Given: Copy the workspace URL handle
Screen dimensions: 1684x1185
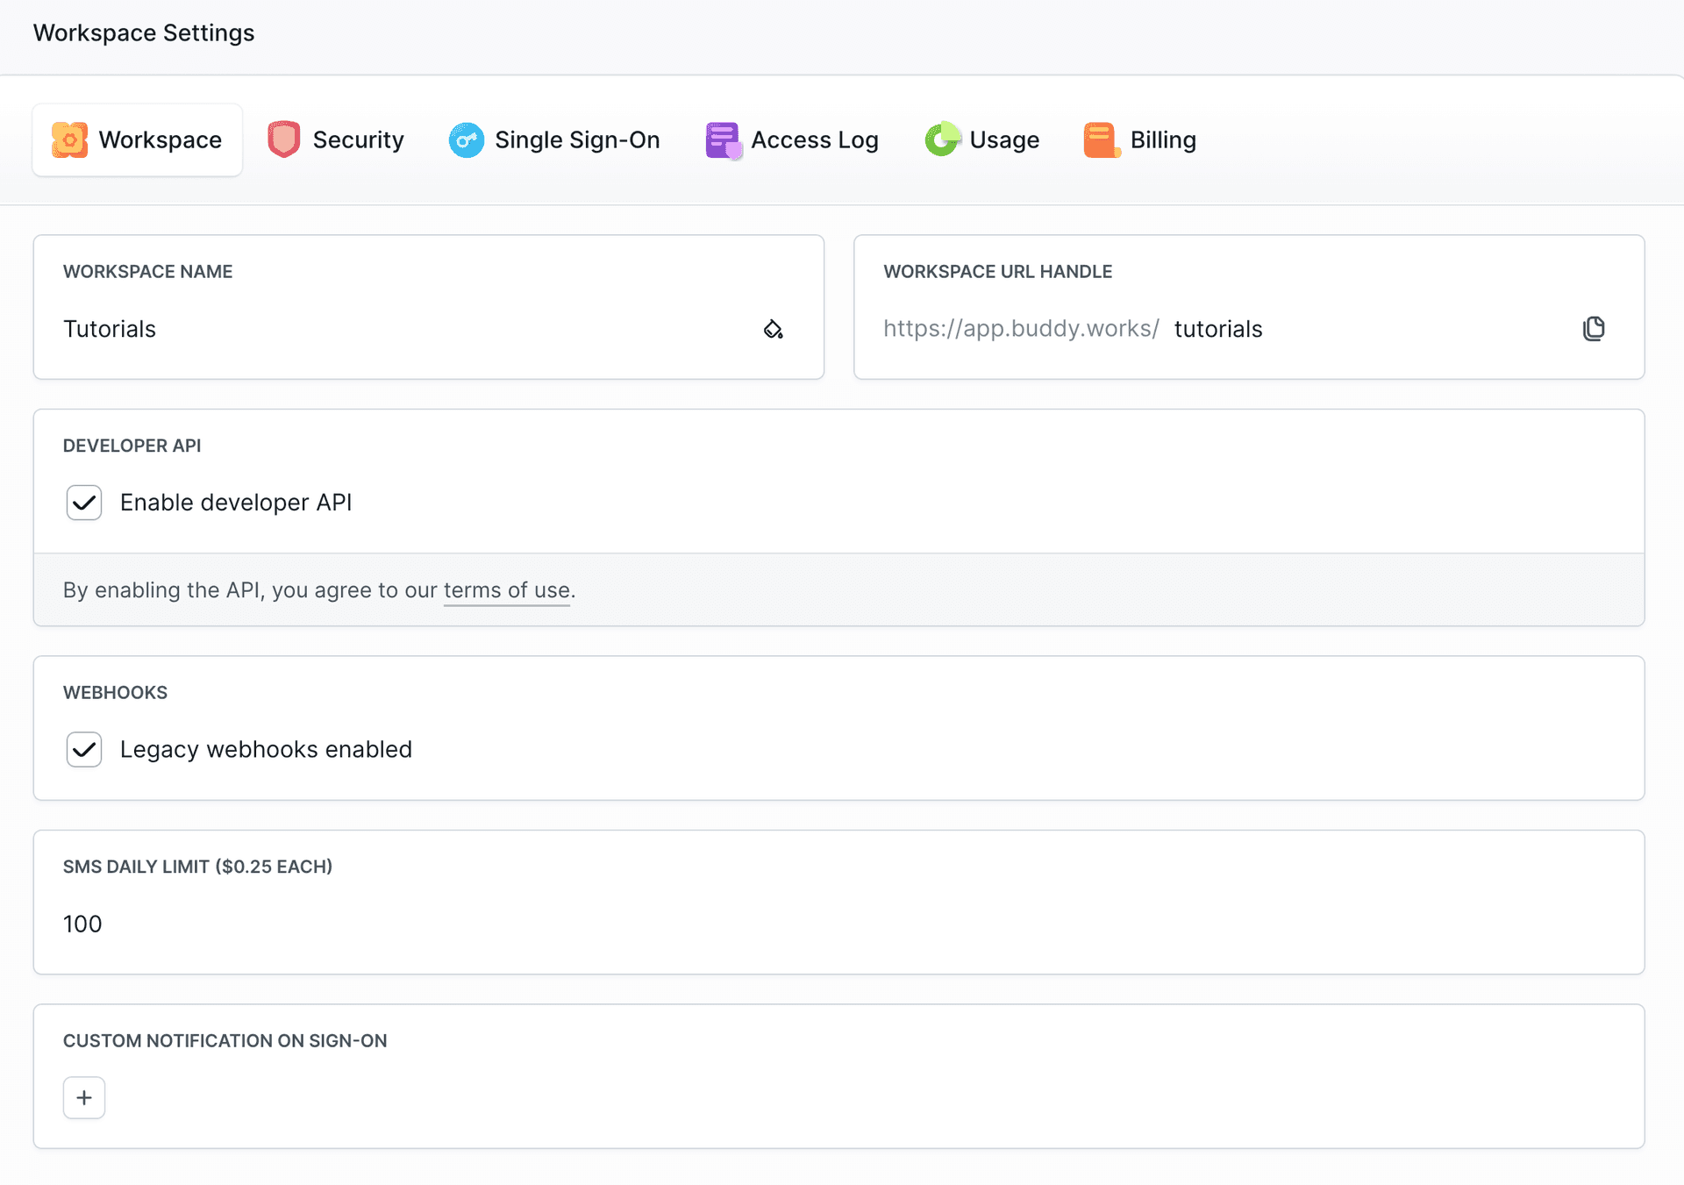Looking at the screenshot, I should pos(1595,329).
